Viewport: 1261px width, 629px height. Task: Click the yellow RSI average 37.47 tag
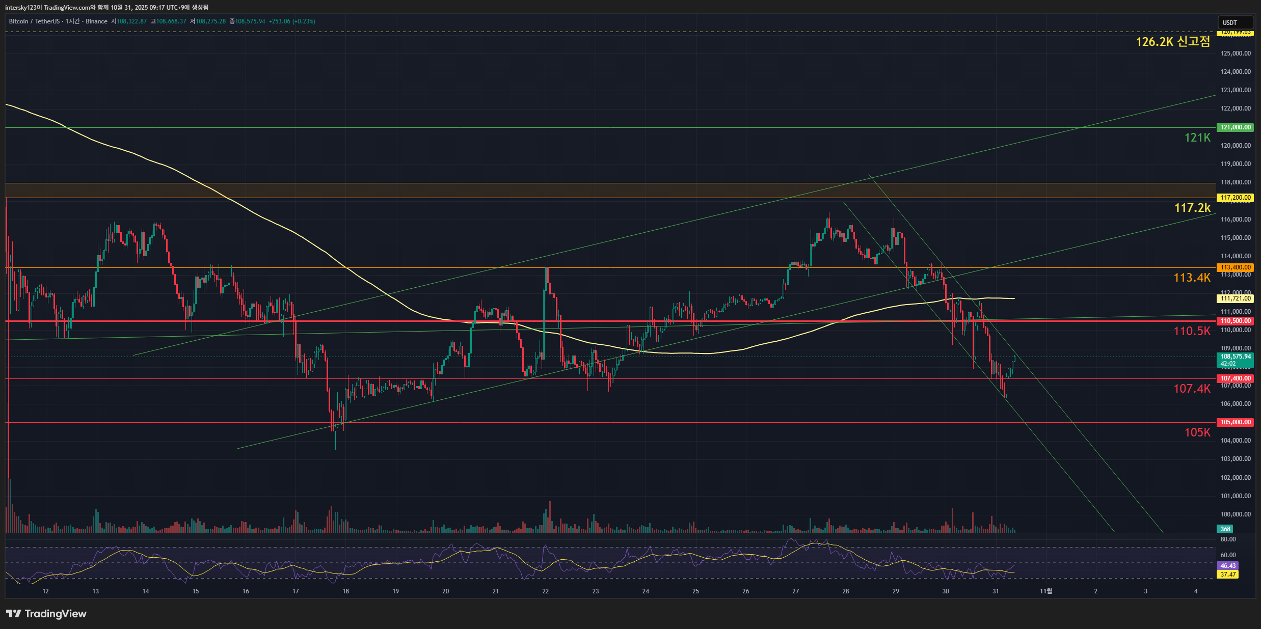[x=1227, y=575]
